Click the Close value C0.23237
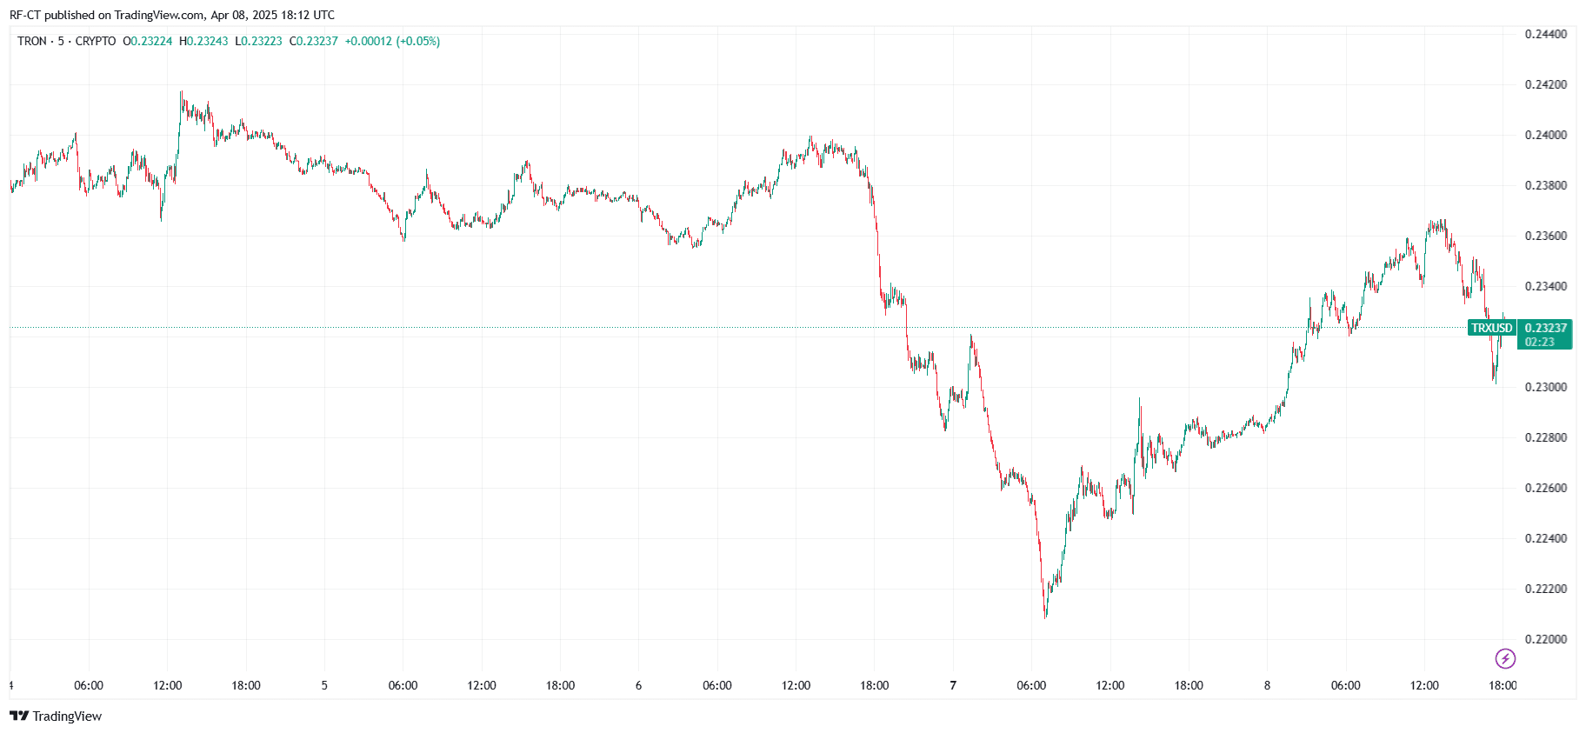Image resolution: width=1586 pixels, height=733 pixels. [x=313, y=41]
